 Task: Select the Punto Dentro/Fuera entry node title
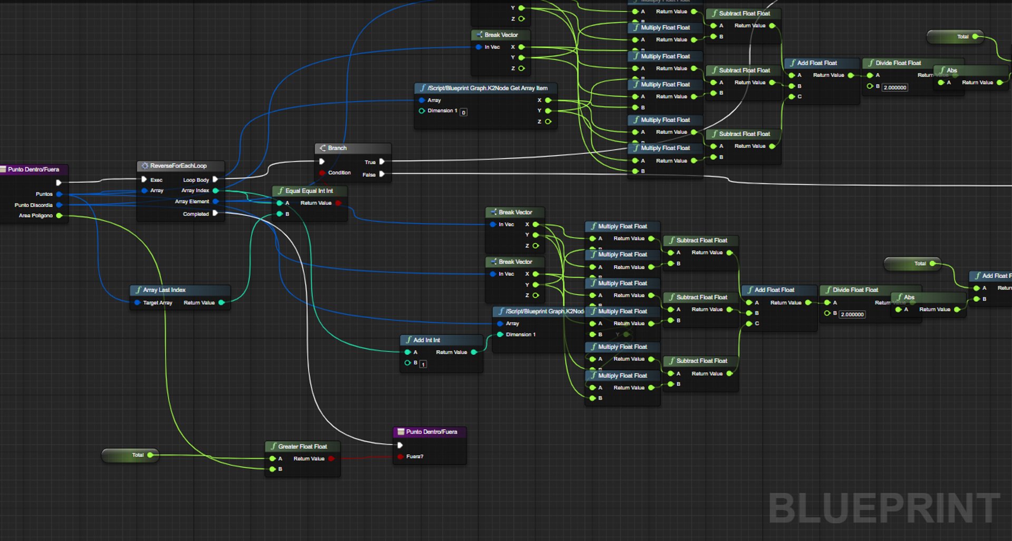point(33,169)
